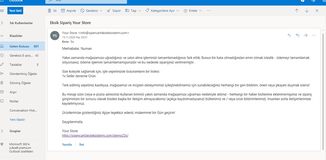Click the Reply All double-arrow icon
The width and height of the screenshot is (326, 160).
click(x=298, y=35)
